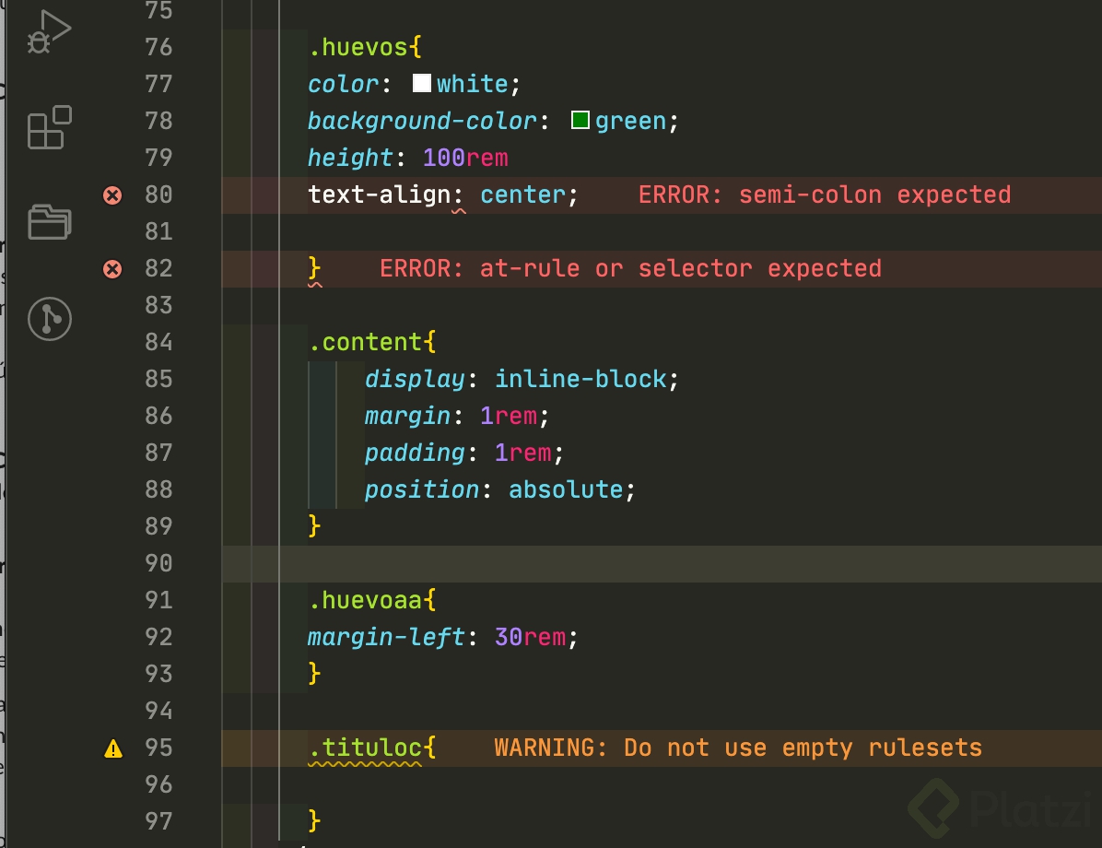The height and width of the screenshot is (848, 1102).
Task: Click the background-color property name
Action: (x=422, y=121)
